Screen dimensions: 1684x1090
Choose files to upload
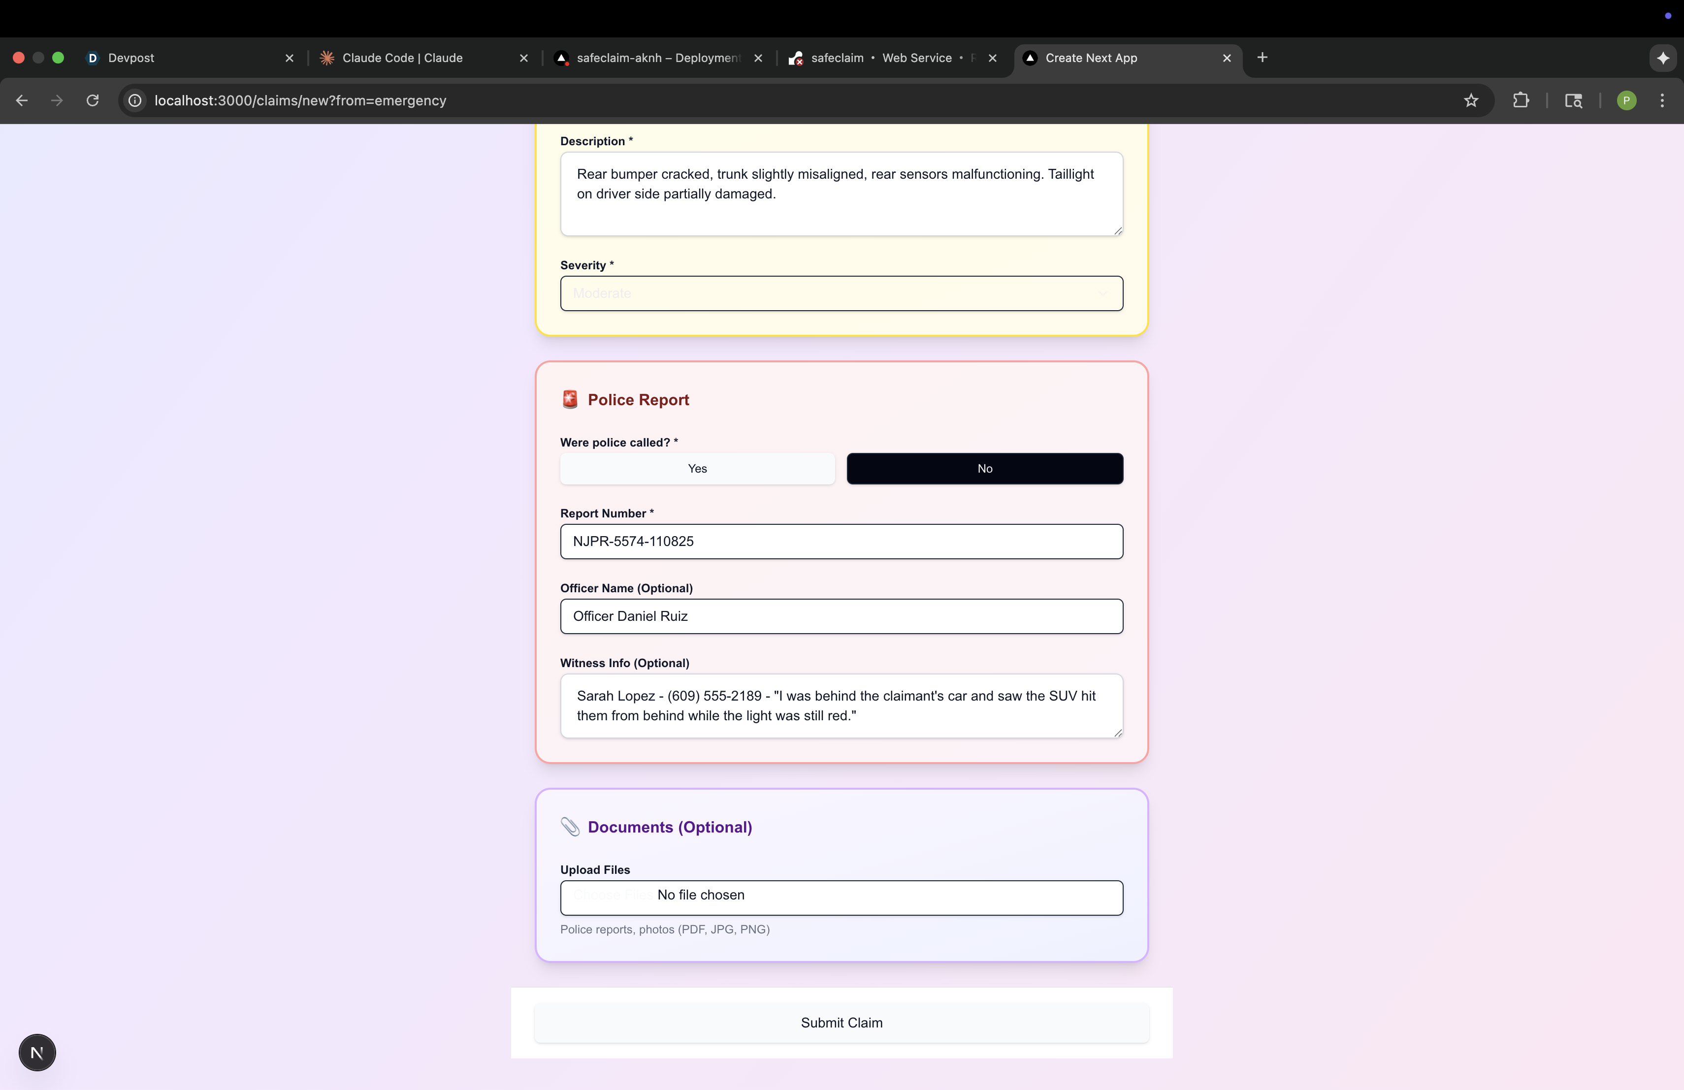point(613,895)
